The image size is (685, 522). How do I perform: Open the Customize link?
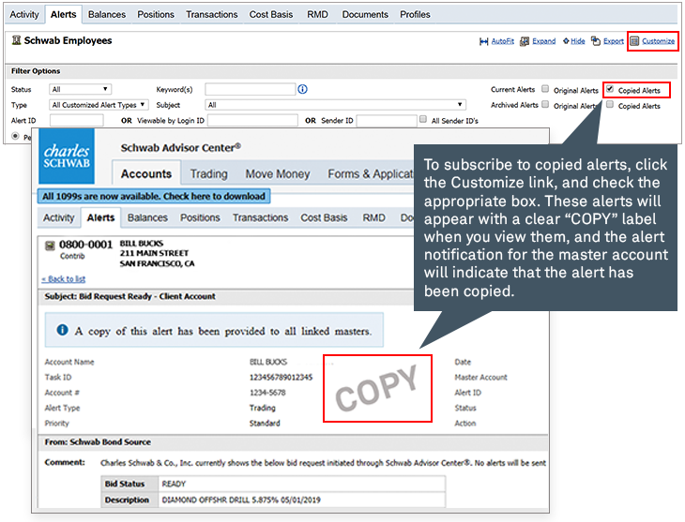(x=659, y=41)
